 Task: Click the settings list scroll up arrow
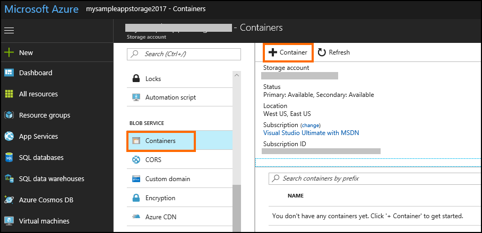pyautogui.click(x=237, y=75)
